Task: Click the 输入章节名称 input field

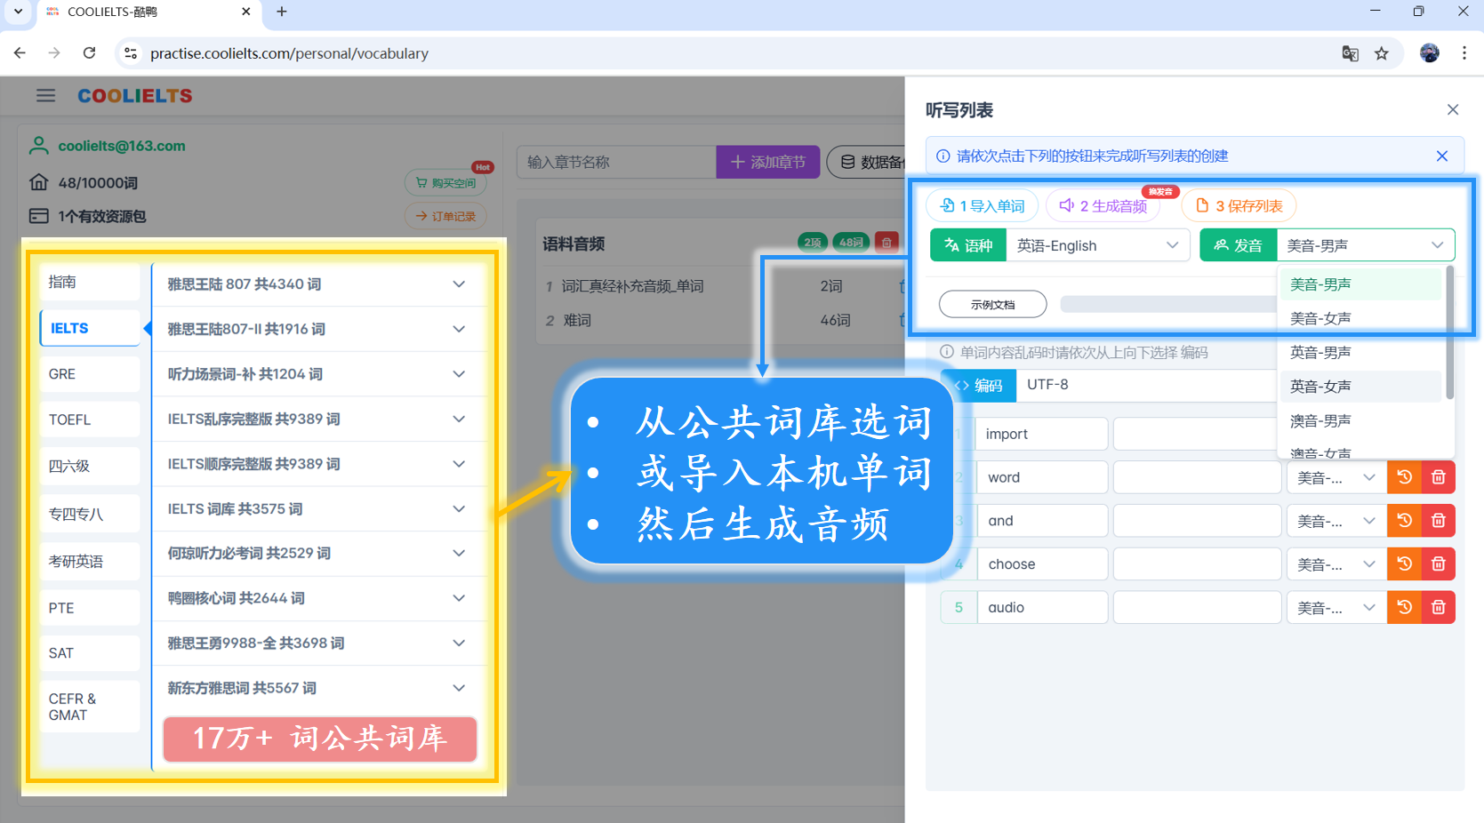Action: [x=615, y=162]
